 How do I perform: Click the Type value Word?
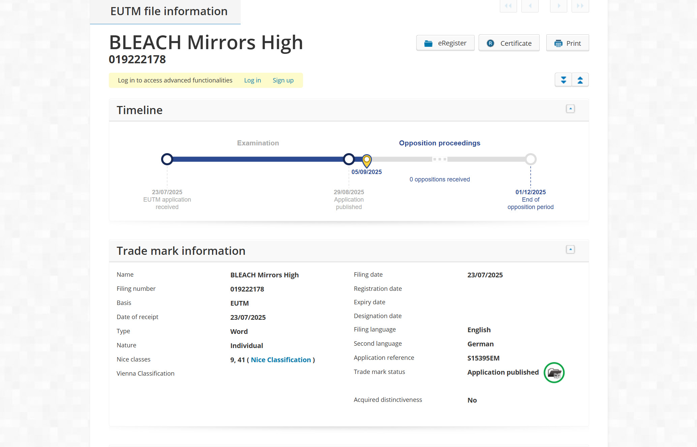[x=239, y=332]
